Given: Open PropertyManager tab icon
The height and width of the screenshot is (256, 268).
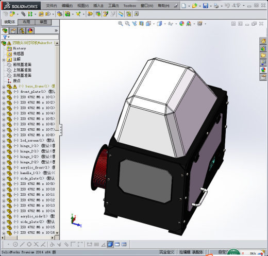Looking at the screenshot, I should 13,31.
